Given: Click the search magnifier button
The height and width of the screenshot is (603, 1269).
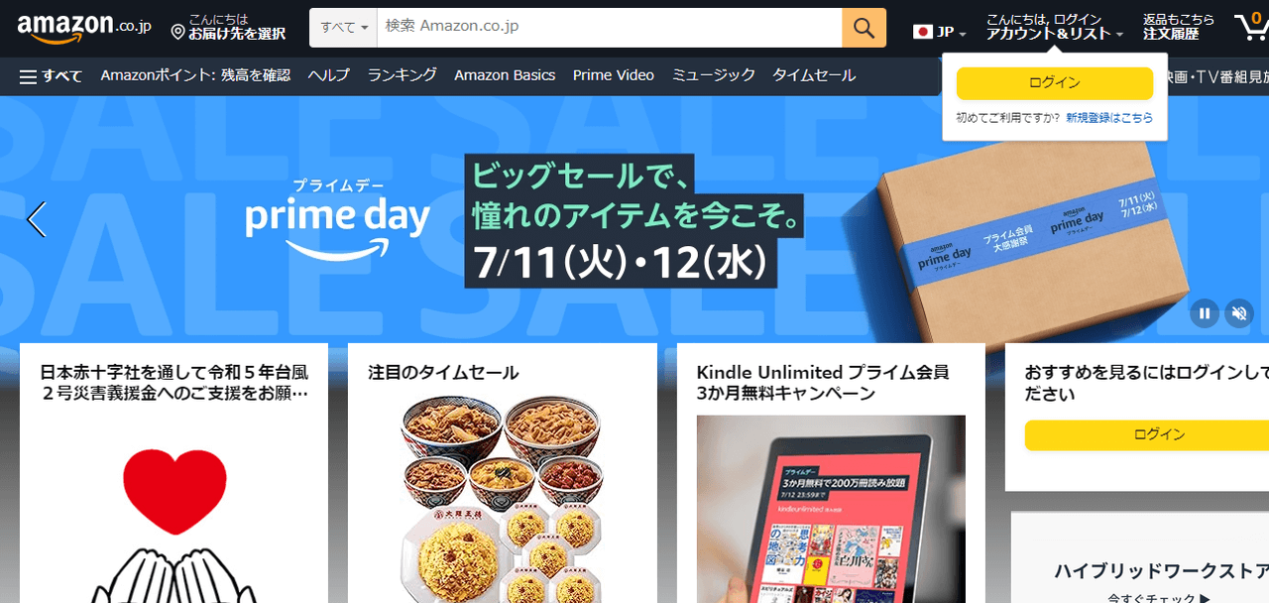Looking at the screenshot, I should (864, 27).
